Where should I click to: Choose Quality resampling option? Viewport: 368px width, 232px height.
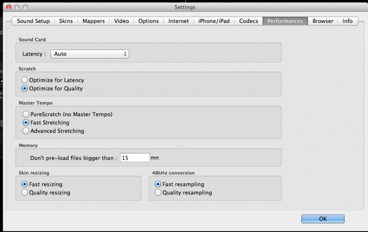(x=158, y=192)
